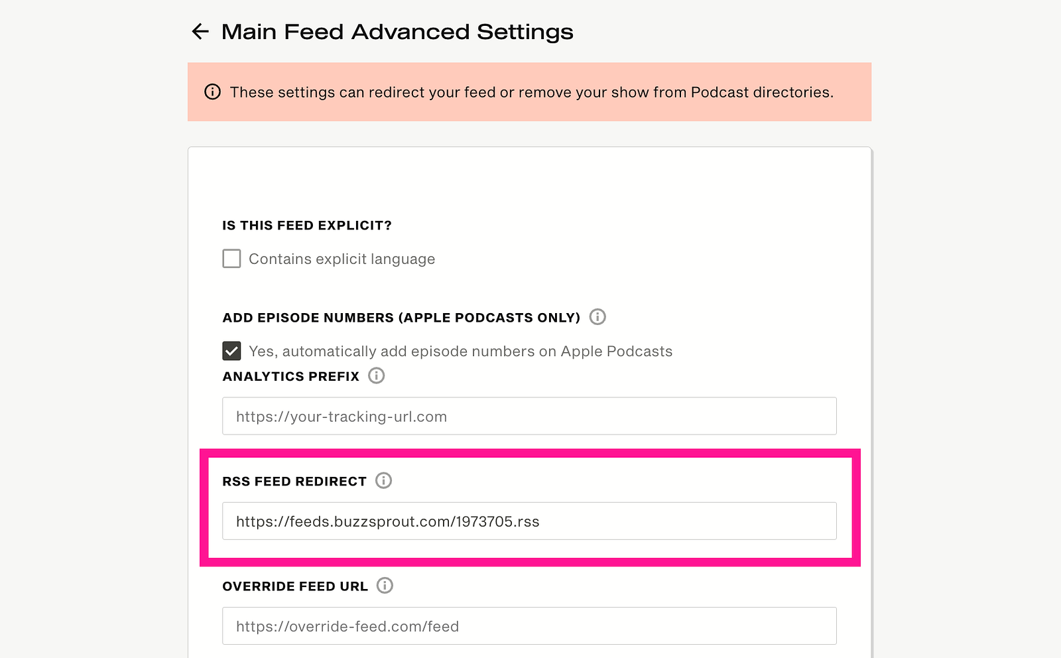The width and height of the screenshot is (1061, 658).
Task: Click the redirect warning banner text
Action: [532, 92]
